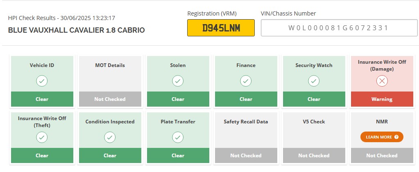Select the Security Watch Clear status bar
Screen dimensions: 419x172
[x=314, y=99]
